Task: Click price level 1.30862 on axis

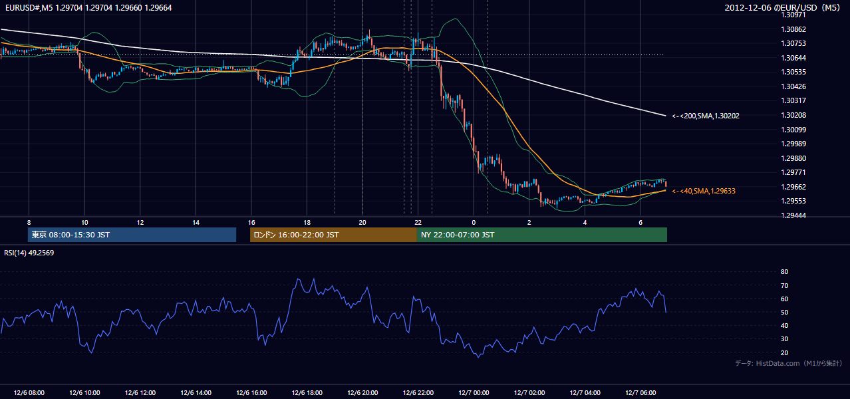Action: click(x=793, y=29)
